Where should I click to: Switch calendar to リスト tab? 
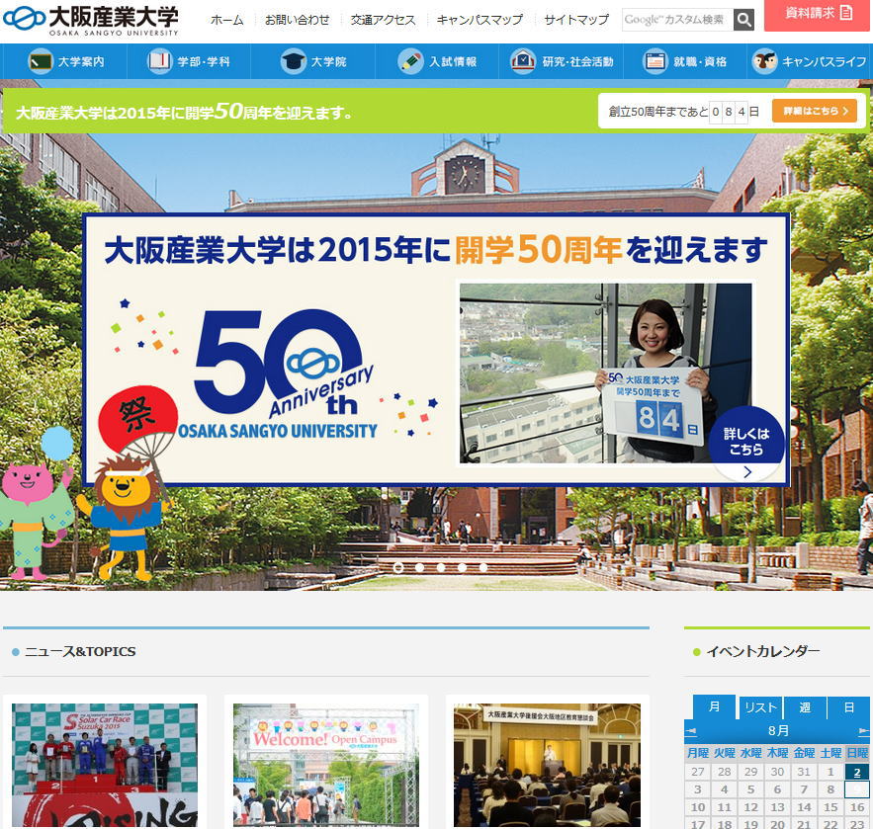(x=760, y=707)
